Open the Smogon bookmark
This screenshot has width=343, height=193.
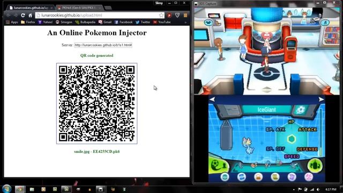point(64,22)
